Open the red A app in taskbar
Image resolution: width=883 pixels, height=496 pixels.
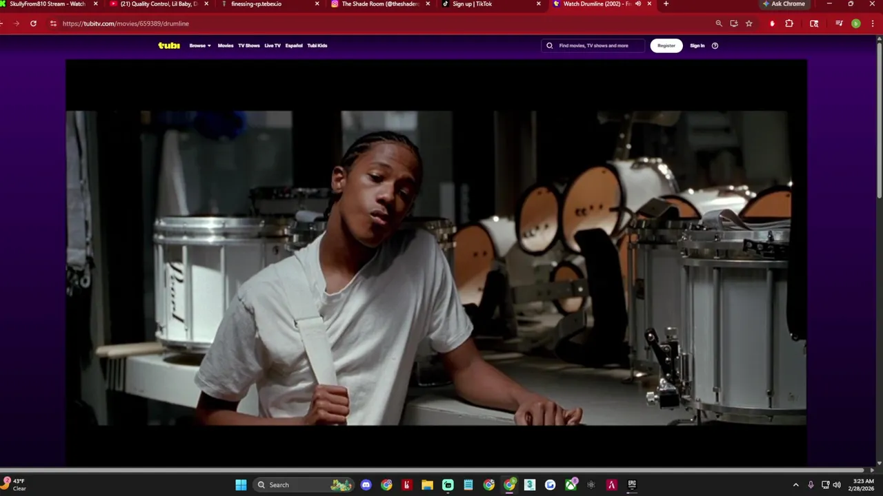611,485
